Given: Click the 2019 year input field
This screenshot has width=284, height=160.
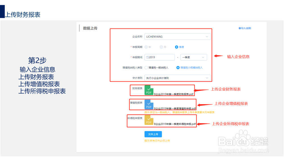Looking at the screenshot, I should pos(160,57).
